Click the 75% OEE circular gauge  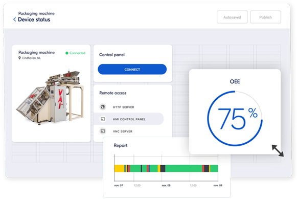click(x=235, y=119)
